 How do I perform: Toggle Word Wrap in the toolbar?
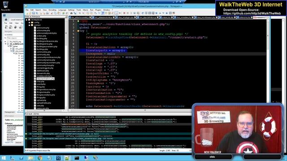click(96, 13)
